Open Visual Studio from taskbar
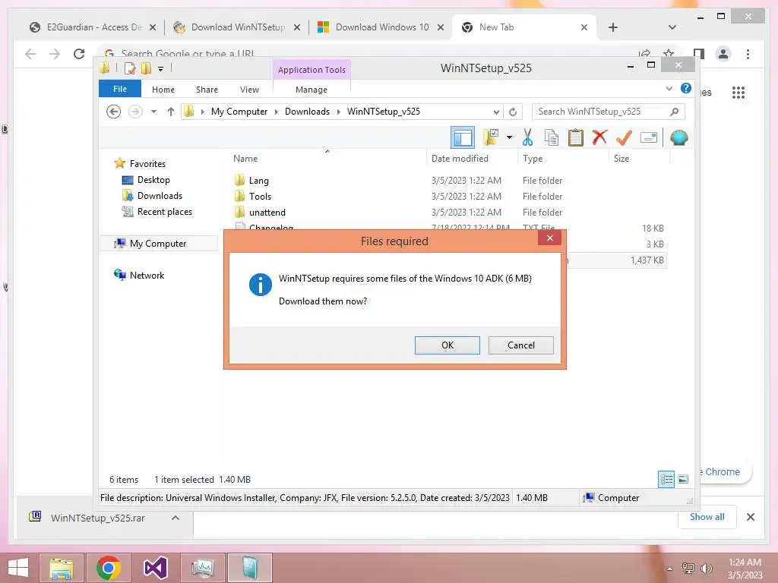 click(x=155, y=568)
